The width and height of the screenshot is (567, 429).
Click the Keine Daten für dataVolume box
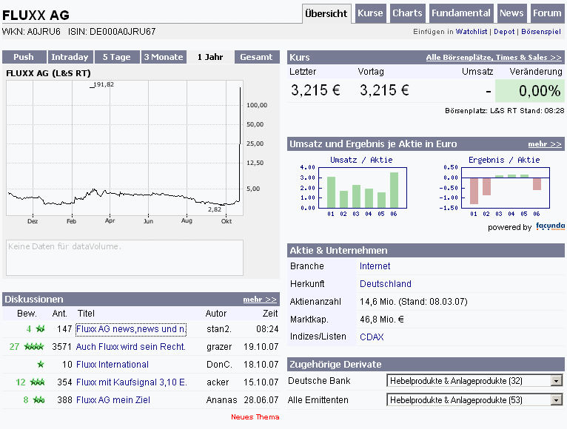125,257
